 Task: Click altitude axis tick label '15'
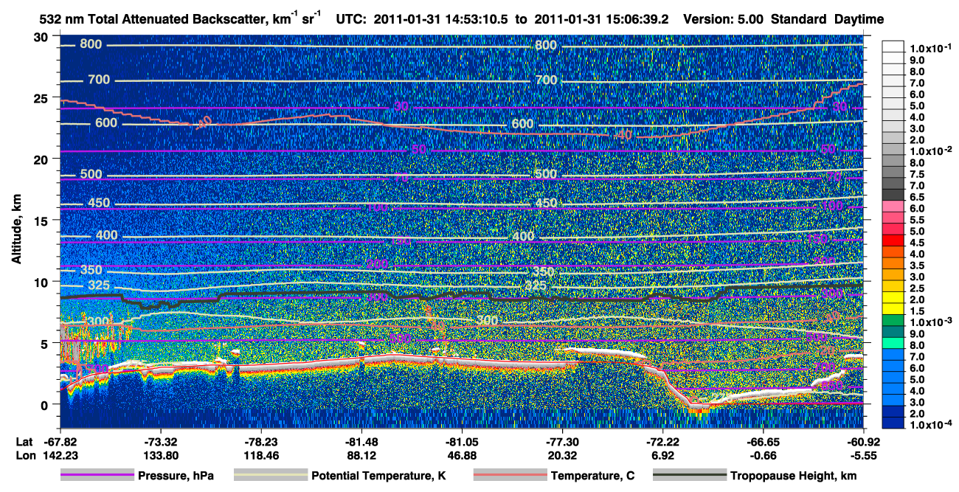pyautogui.click(x=42, y=221)
